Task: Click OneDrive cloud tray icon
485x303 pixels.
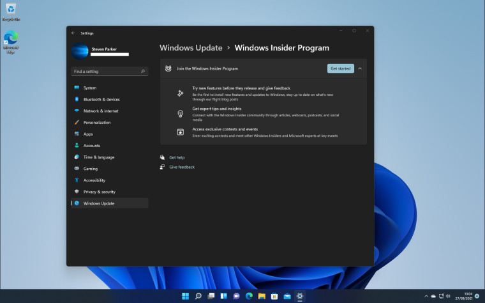Action: (433, 296)
